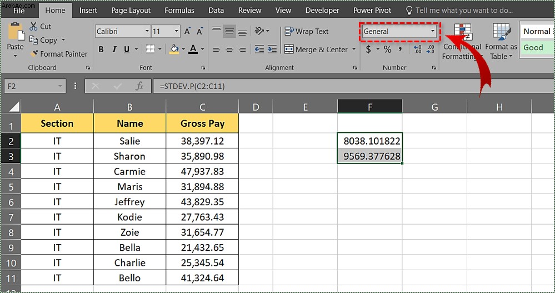This screenshot has height=293, width=555.
Task: Open Alignment group dialog launcher
Action: pos(355,68)
